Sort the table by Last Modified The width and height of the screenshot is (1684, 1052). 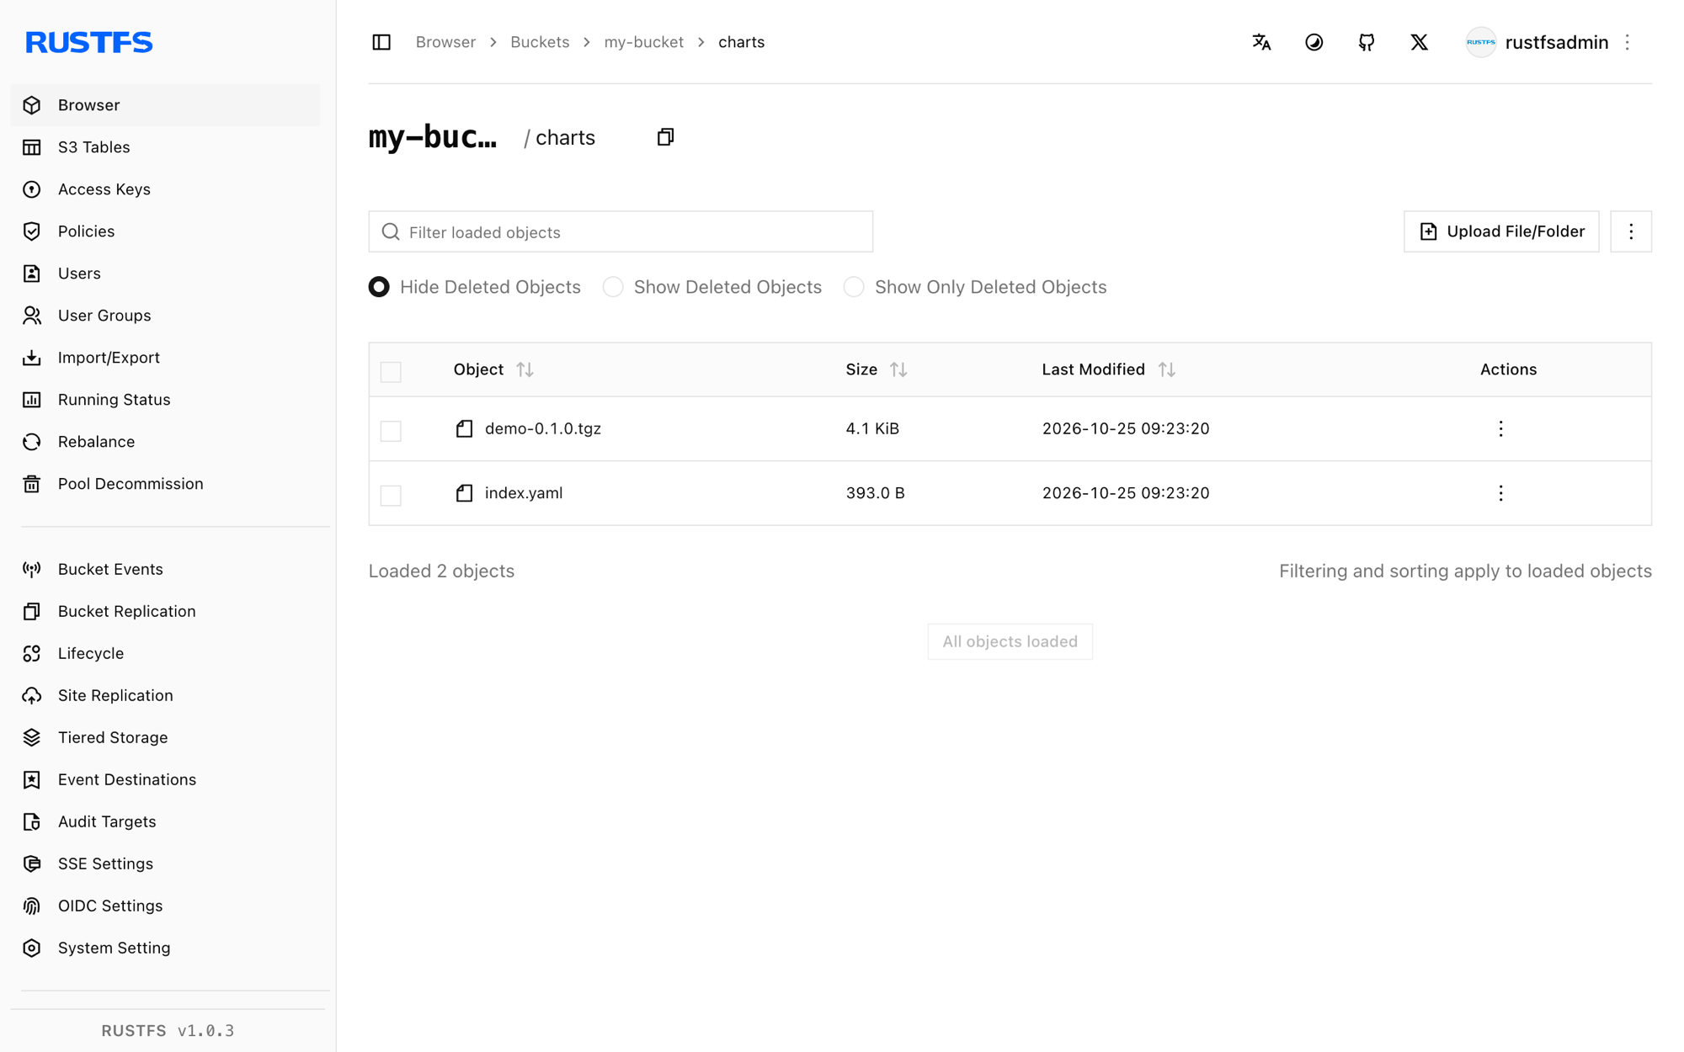(x=1166, y=369)
